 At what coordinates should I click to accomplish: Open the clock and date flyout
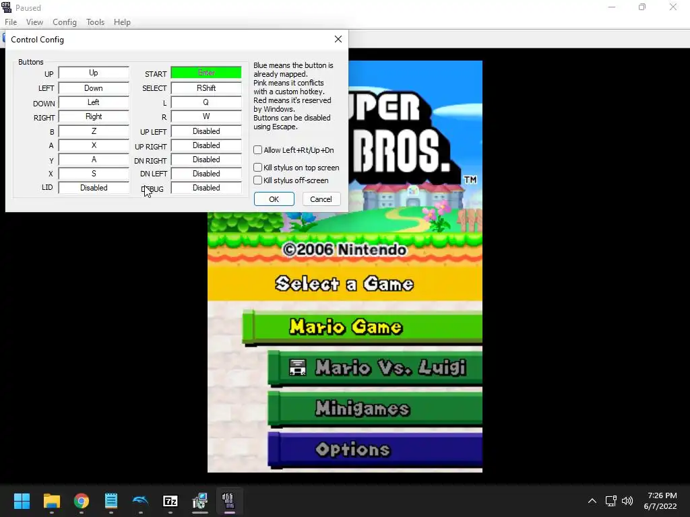pyautogui.click(x=660, y=501)
